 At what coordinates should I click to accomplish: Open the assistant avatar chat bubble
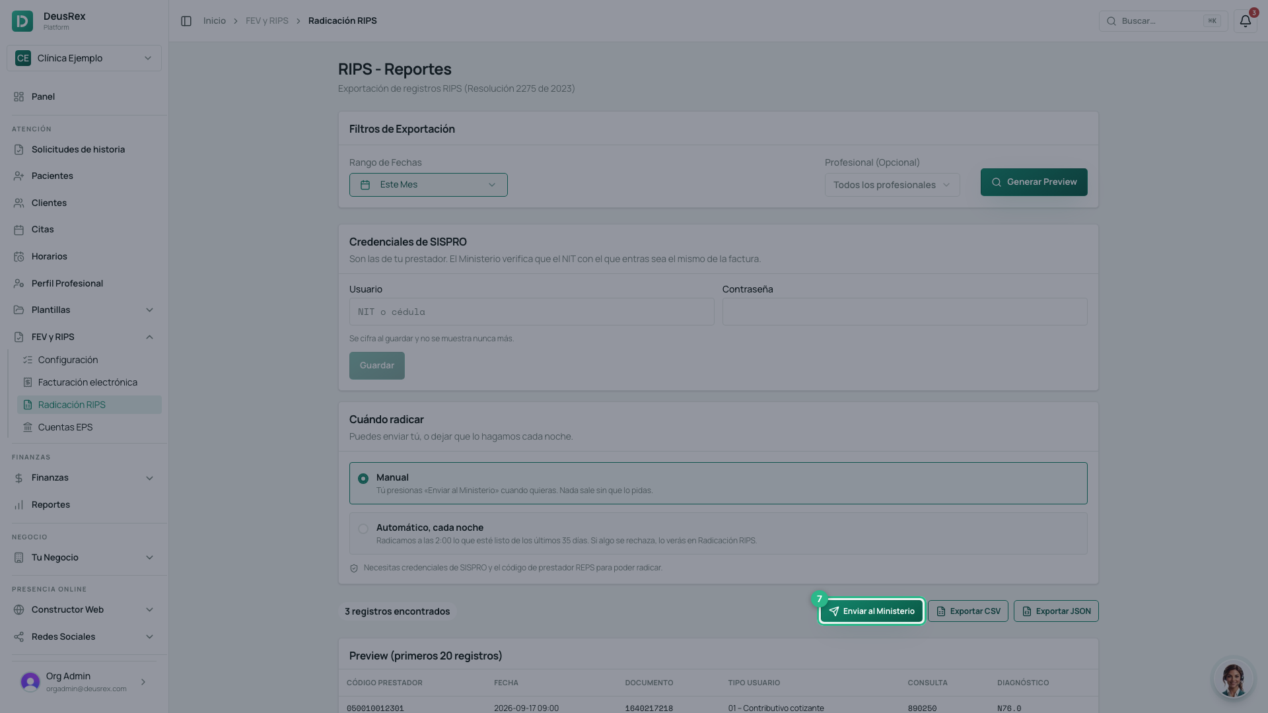tap(1233, 678)
